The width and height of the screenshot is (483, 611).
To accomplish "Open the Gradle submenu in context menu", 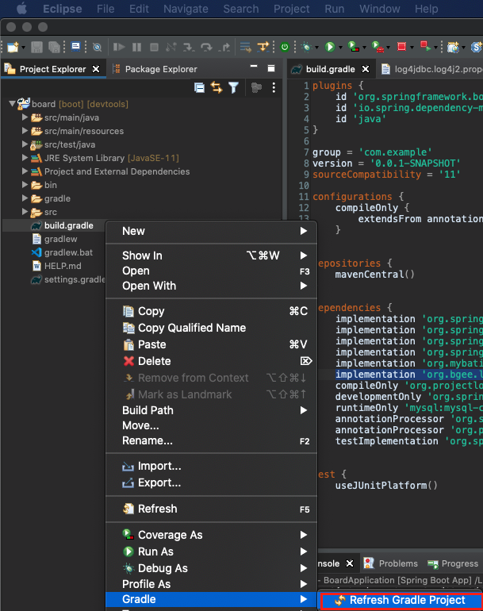I will (x=212, y=599).
